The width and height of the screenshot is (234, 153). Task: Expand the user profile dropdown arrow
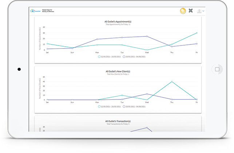coord(203,11)
